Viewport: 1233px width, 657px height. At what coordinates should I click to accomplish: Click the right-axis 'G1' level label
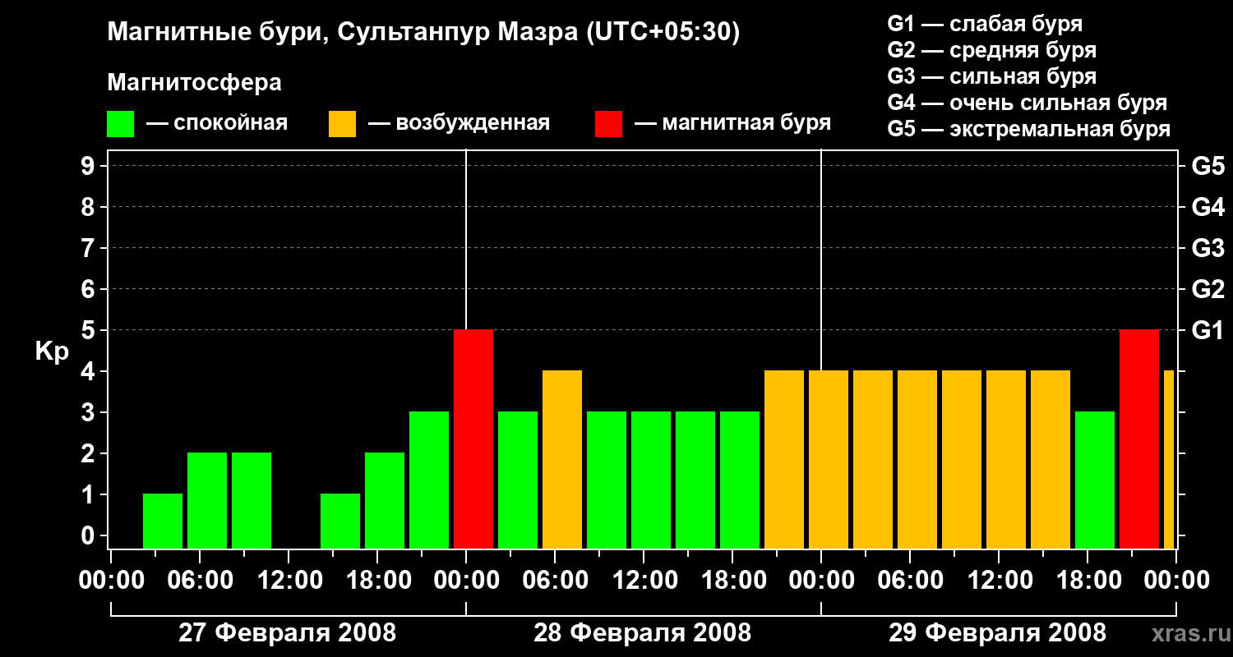1208,330
